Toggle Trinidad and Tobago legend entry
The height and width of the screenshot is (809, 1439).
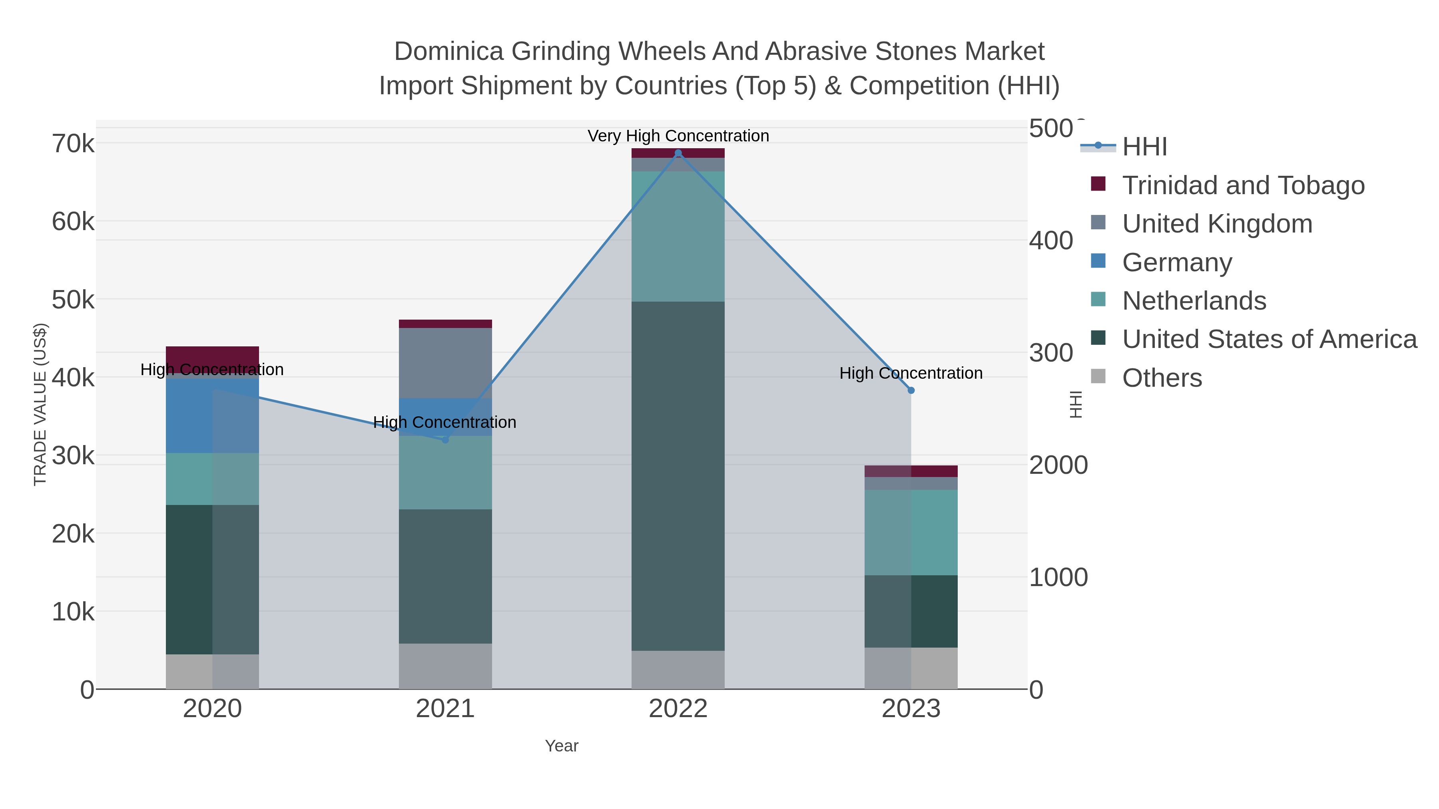[1227, 185]
